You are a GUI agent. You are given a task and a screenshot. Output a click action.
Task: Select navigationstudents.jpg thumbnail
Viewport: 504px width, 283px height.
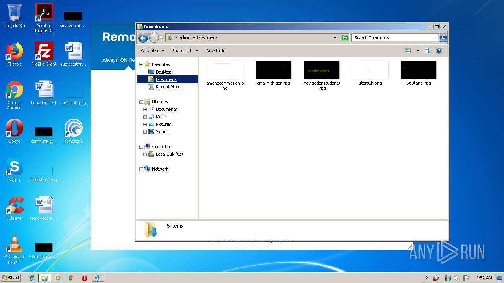pos(322,70)
